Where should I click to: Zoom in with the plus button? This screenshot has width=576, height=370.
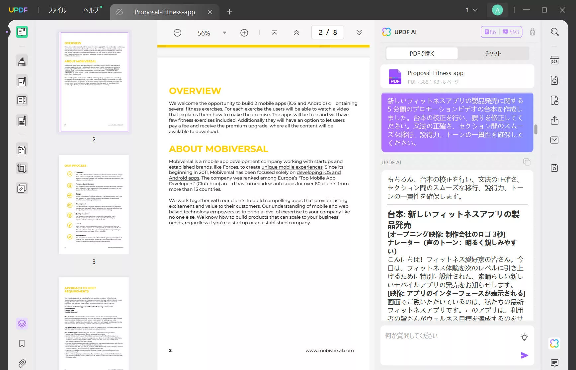coord(244,33)
